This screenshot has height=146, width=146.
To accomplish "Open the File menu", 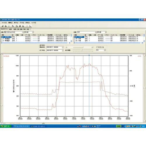I will coord(4,23).
